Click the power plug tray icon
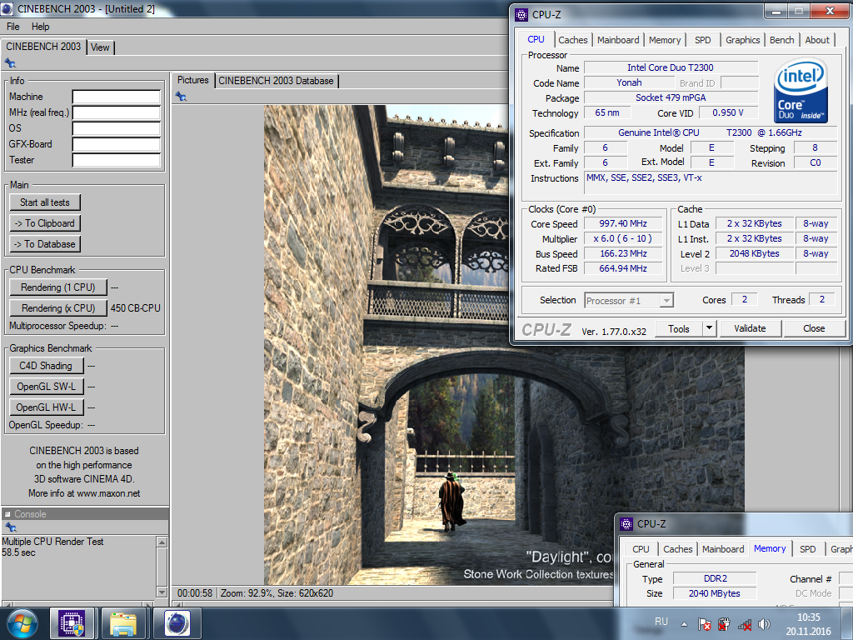Image resolution: width=853 pixels, height=640 pixels. (724, 624)
